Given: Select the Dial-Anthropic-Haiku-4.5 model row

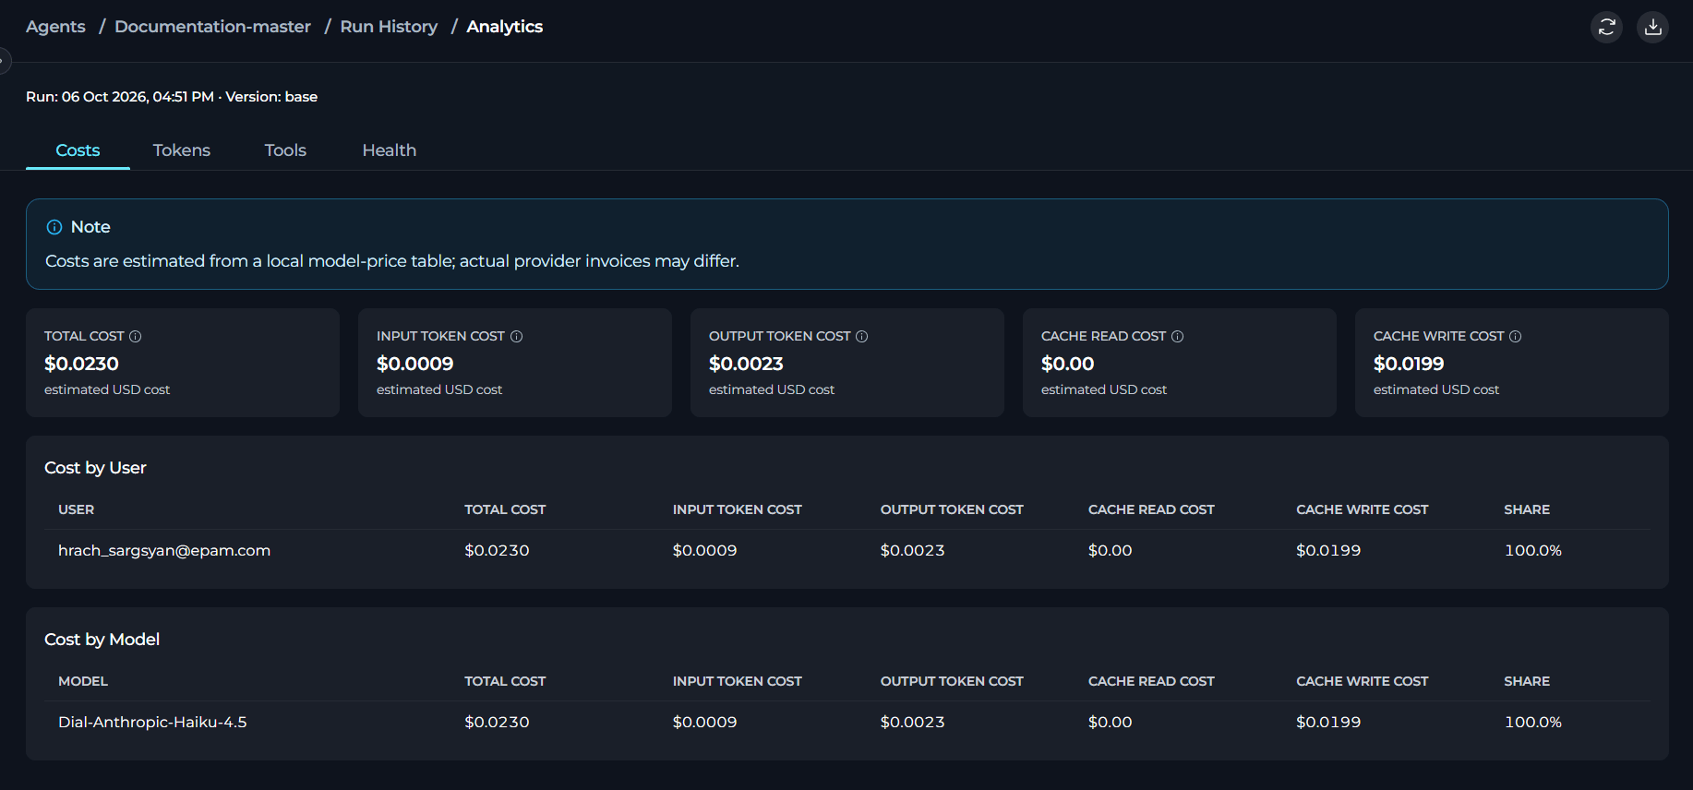Looking at the screenshot, I should coord(846,723).
